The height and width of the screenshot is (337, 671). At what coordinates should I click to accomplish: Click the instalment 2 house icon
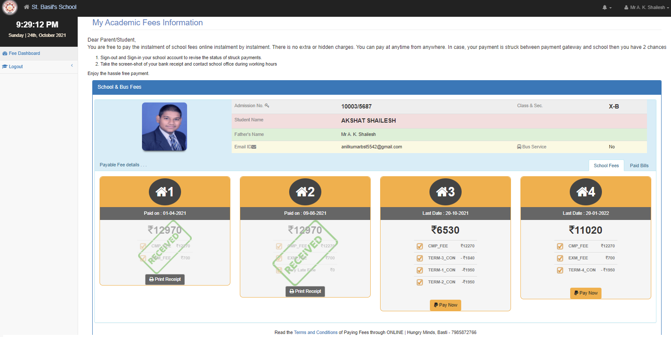coord(302,192)
